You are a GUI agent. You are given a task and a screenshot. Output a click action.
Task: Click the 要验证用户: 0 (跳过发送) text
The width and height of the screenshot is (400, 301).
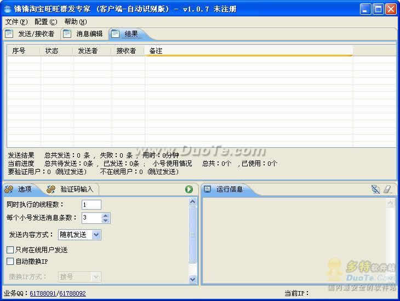click(48, 172)
